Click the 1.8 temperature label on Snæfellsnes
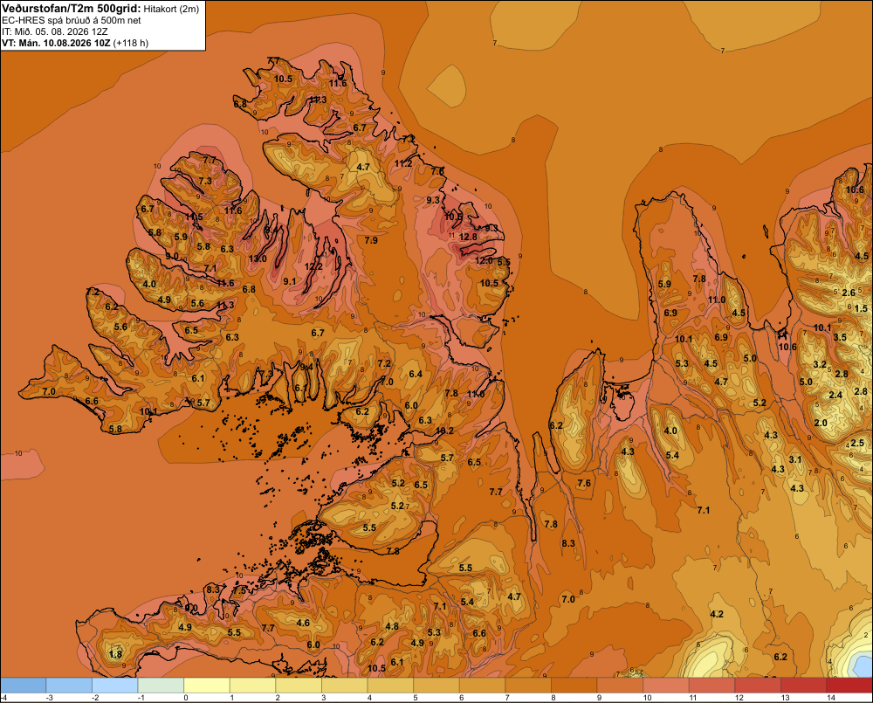 115,654
